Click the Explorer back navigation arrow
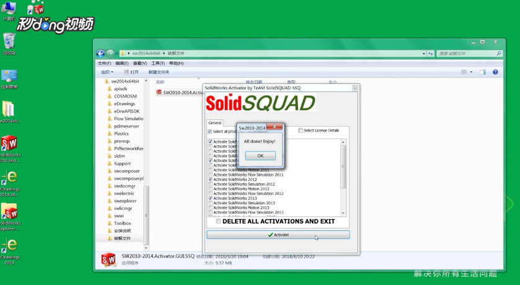Viewport: 520px width, 285px height. 100,53
